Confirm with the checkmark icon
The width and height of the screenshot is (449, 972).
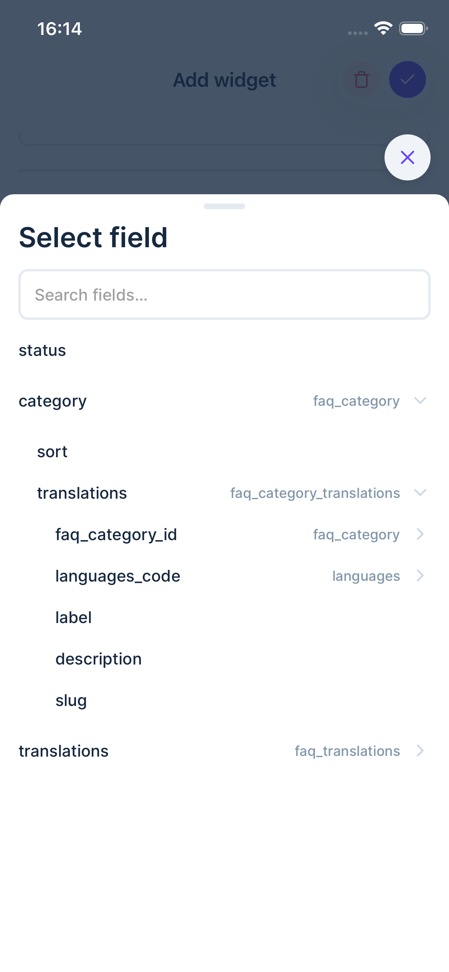[408, 79]
